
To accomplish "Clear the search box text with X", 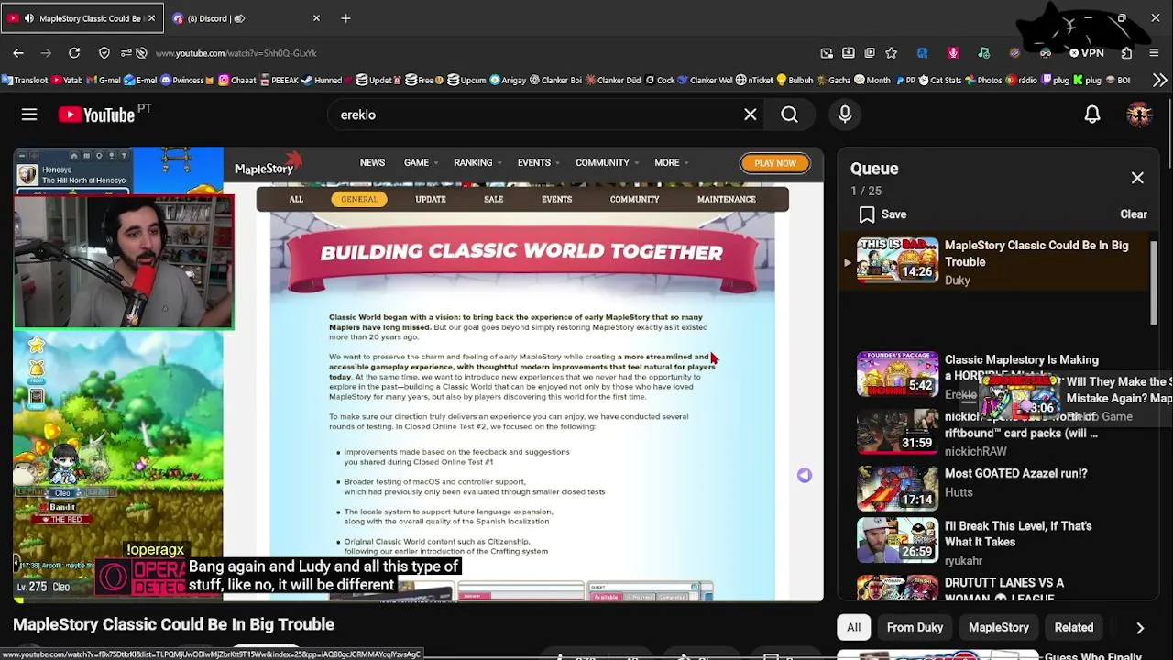I will coord(751,115).
